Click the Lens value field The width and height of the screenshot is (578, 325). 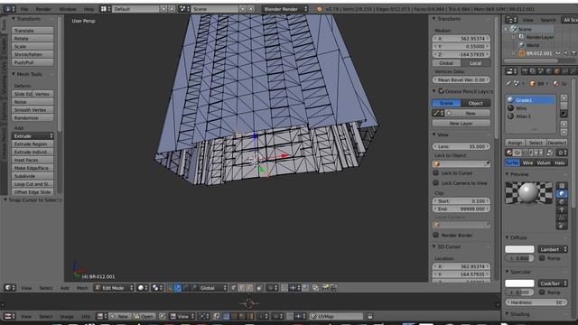point(461,146)
